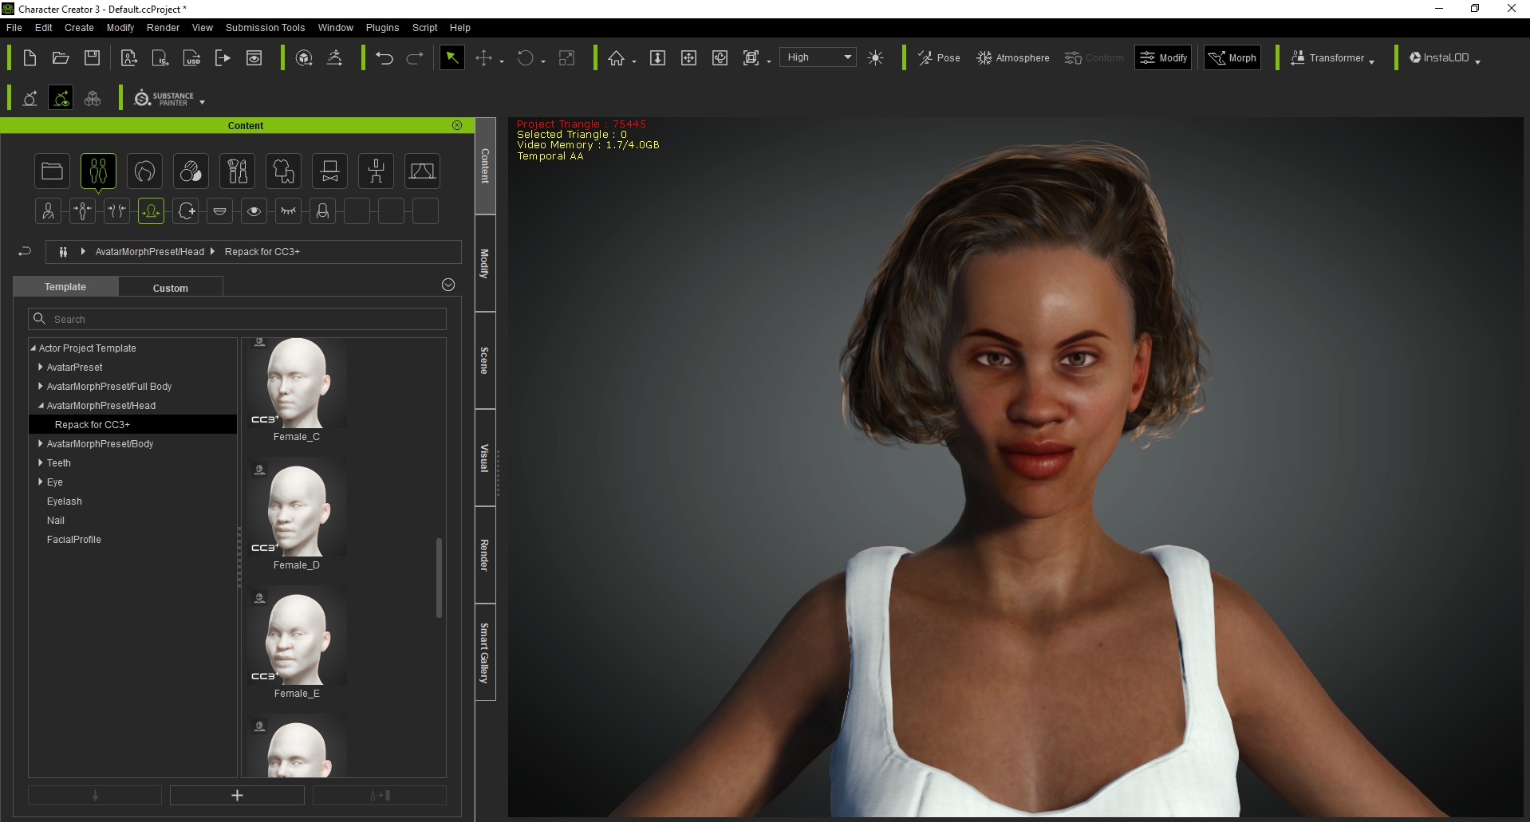Image resolution: width=1530 pixels, height=822 pixels.
Task: Open home view options arrow
Action: coord(634,61)
